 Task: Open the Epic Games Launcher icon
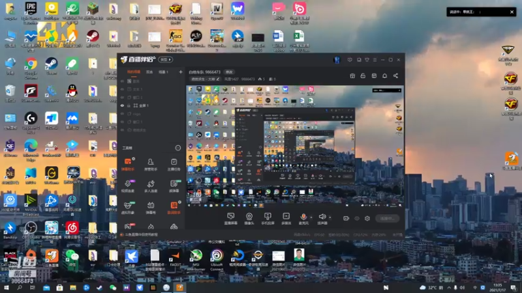(31, 13)
